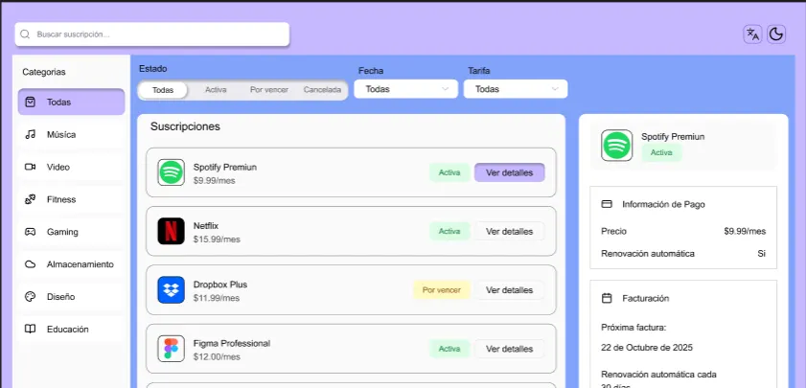
Task: Click the Netflix logo icon
Action: point(171,231)
